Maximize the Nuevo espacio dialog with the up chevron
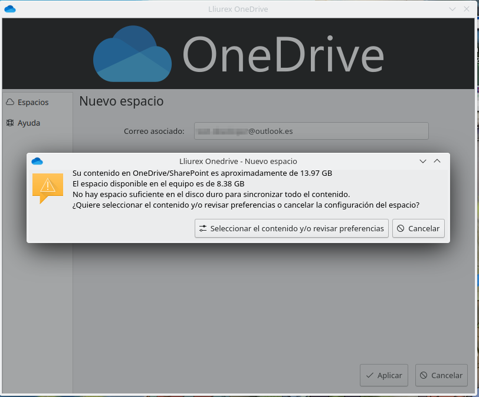Screen dimensions: 479x397 click(x=437, y=161)
